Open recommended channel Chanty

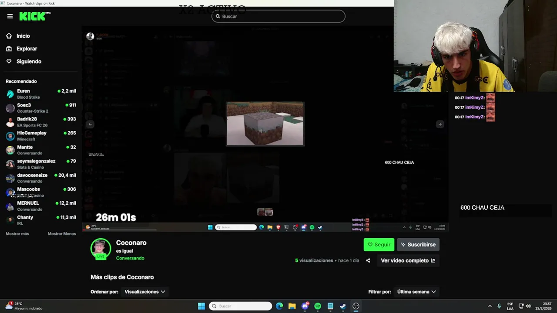(x=41, y=220)
